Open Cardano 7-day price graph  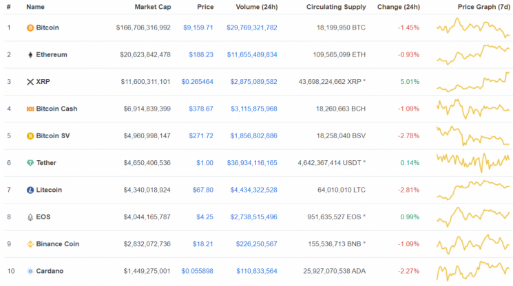pyautogui.click(x=473, y=272)
